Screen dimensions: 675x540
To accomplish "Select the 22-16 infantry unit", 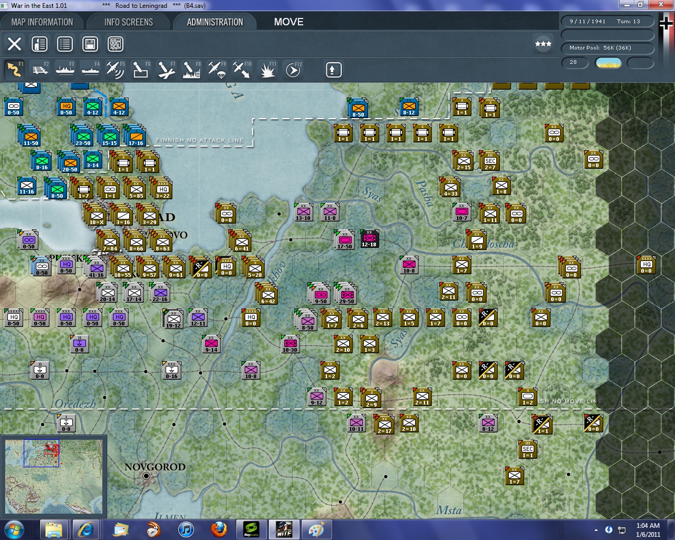I will point(160,293).
